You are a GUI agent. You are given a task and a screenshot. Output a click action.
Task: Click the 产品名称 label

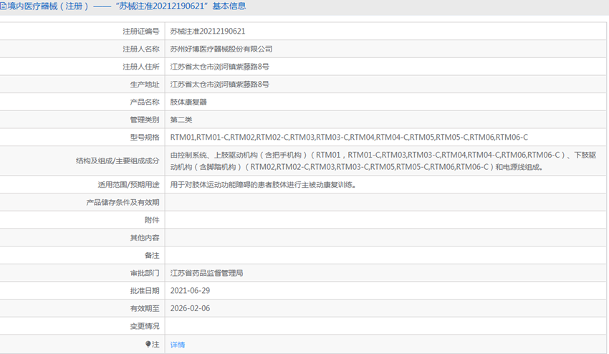click(145, 102)
